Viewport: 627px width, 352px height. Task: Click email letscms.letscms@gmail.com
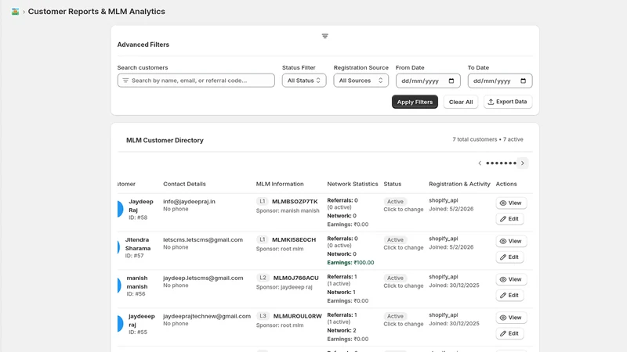[x=203, y=240]
